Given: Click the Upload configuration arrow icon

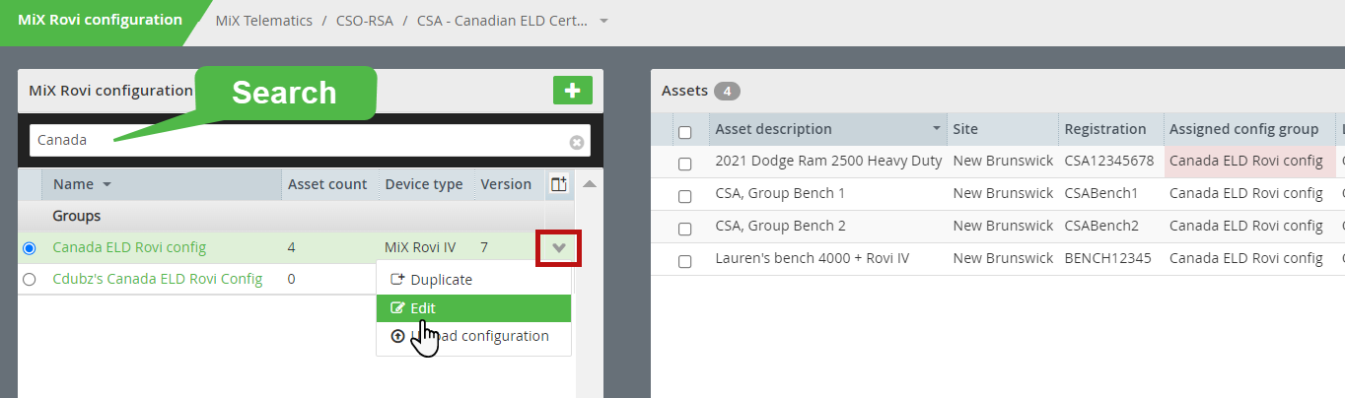Looking at the screenshot, I should click(398, 336).
